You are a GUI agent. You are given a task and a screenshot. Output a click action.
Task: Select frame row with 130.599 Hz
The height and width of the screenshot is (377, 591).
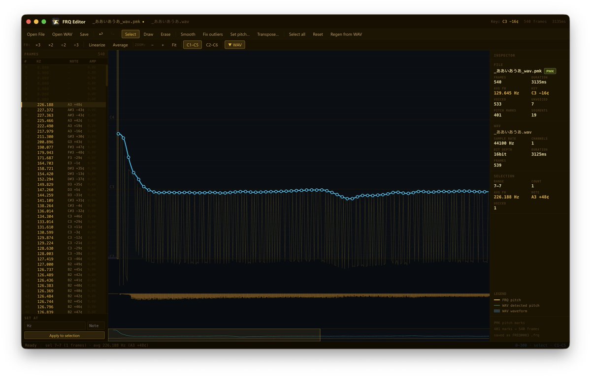[x=64, y=232]
